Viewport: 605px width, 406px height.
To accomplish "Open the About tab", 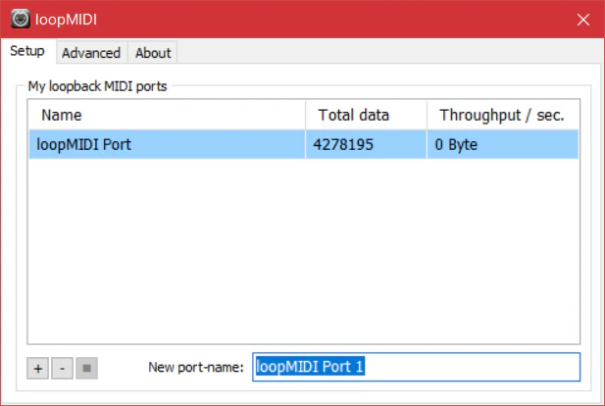I will coord(153,53).
